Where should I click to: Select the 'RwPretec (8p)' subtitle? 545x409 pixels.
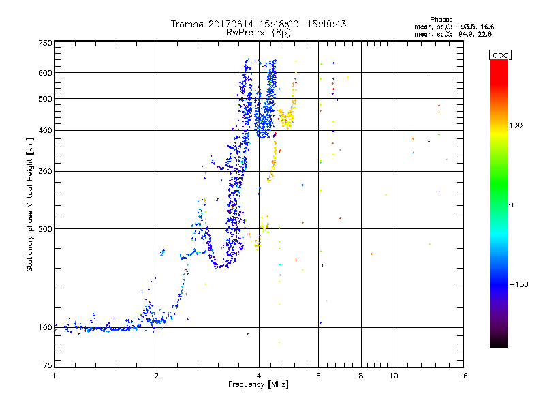258,33
